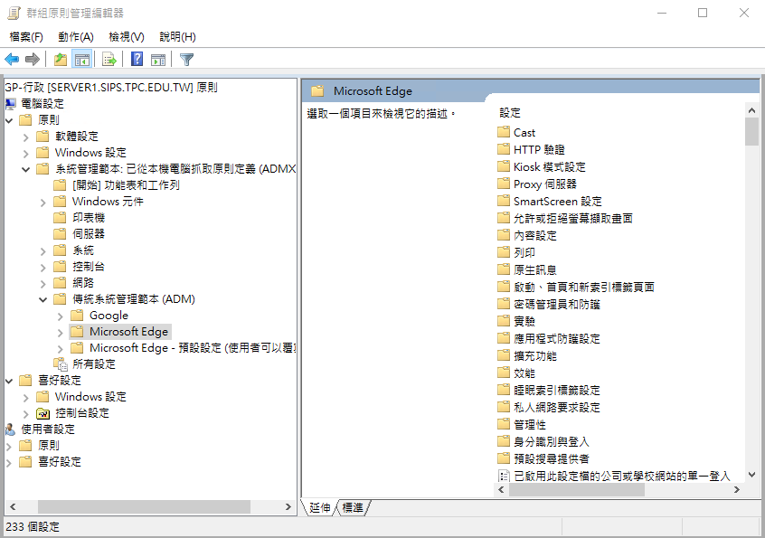Click the tree pane scroll-right arrow

pyautogui.click(x=288, y=506)
